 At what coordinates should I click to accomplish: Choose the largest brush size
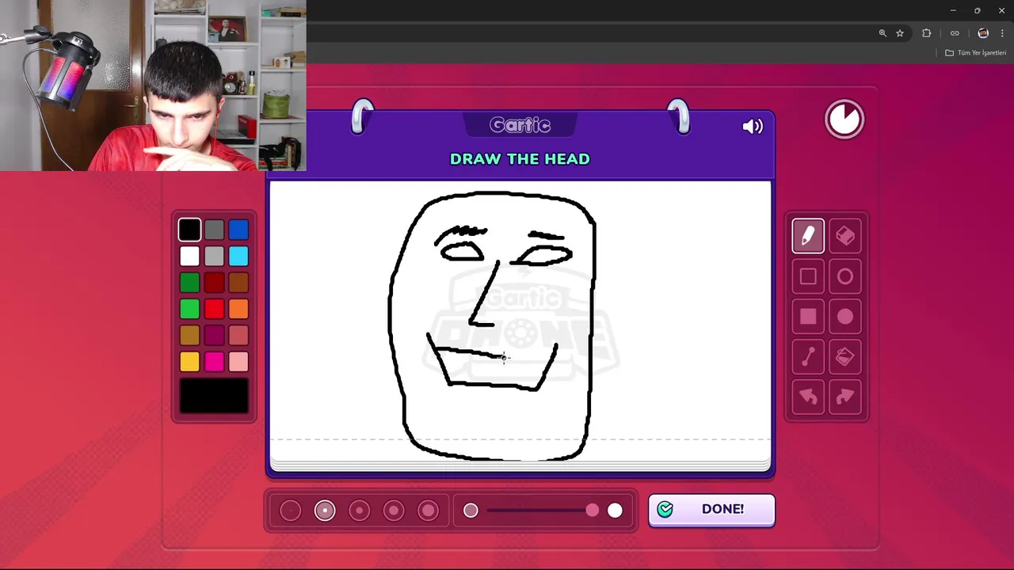pos(429,511)
